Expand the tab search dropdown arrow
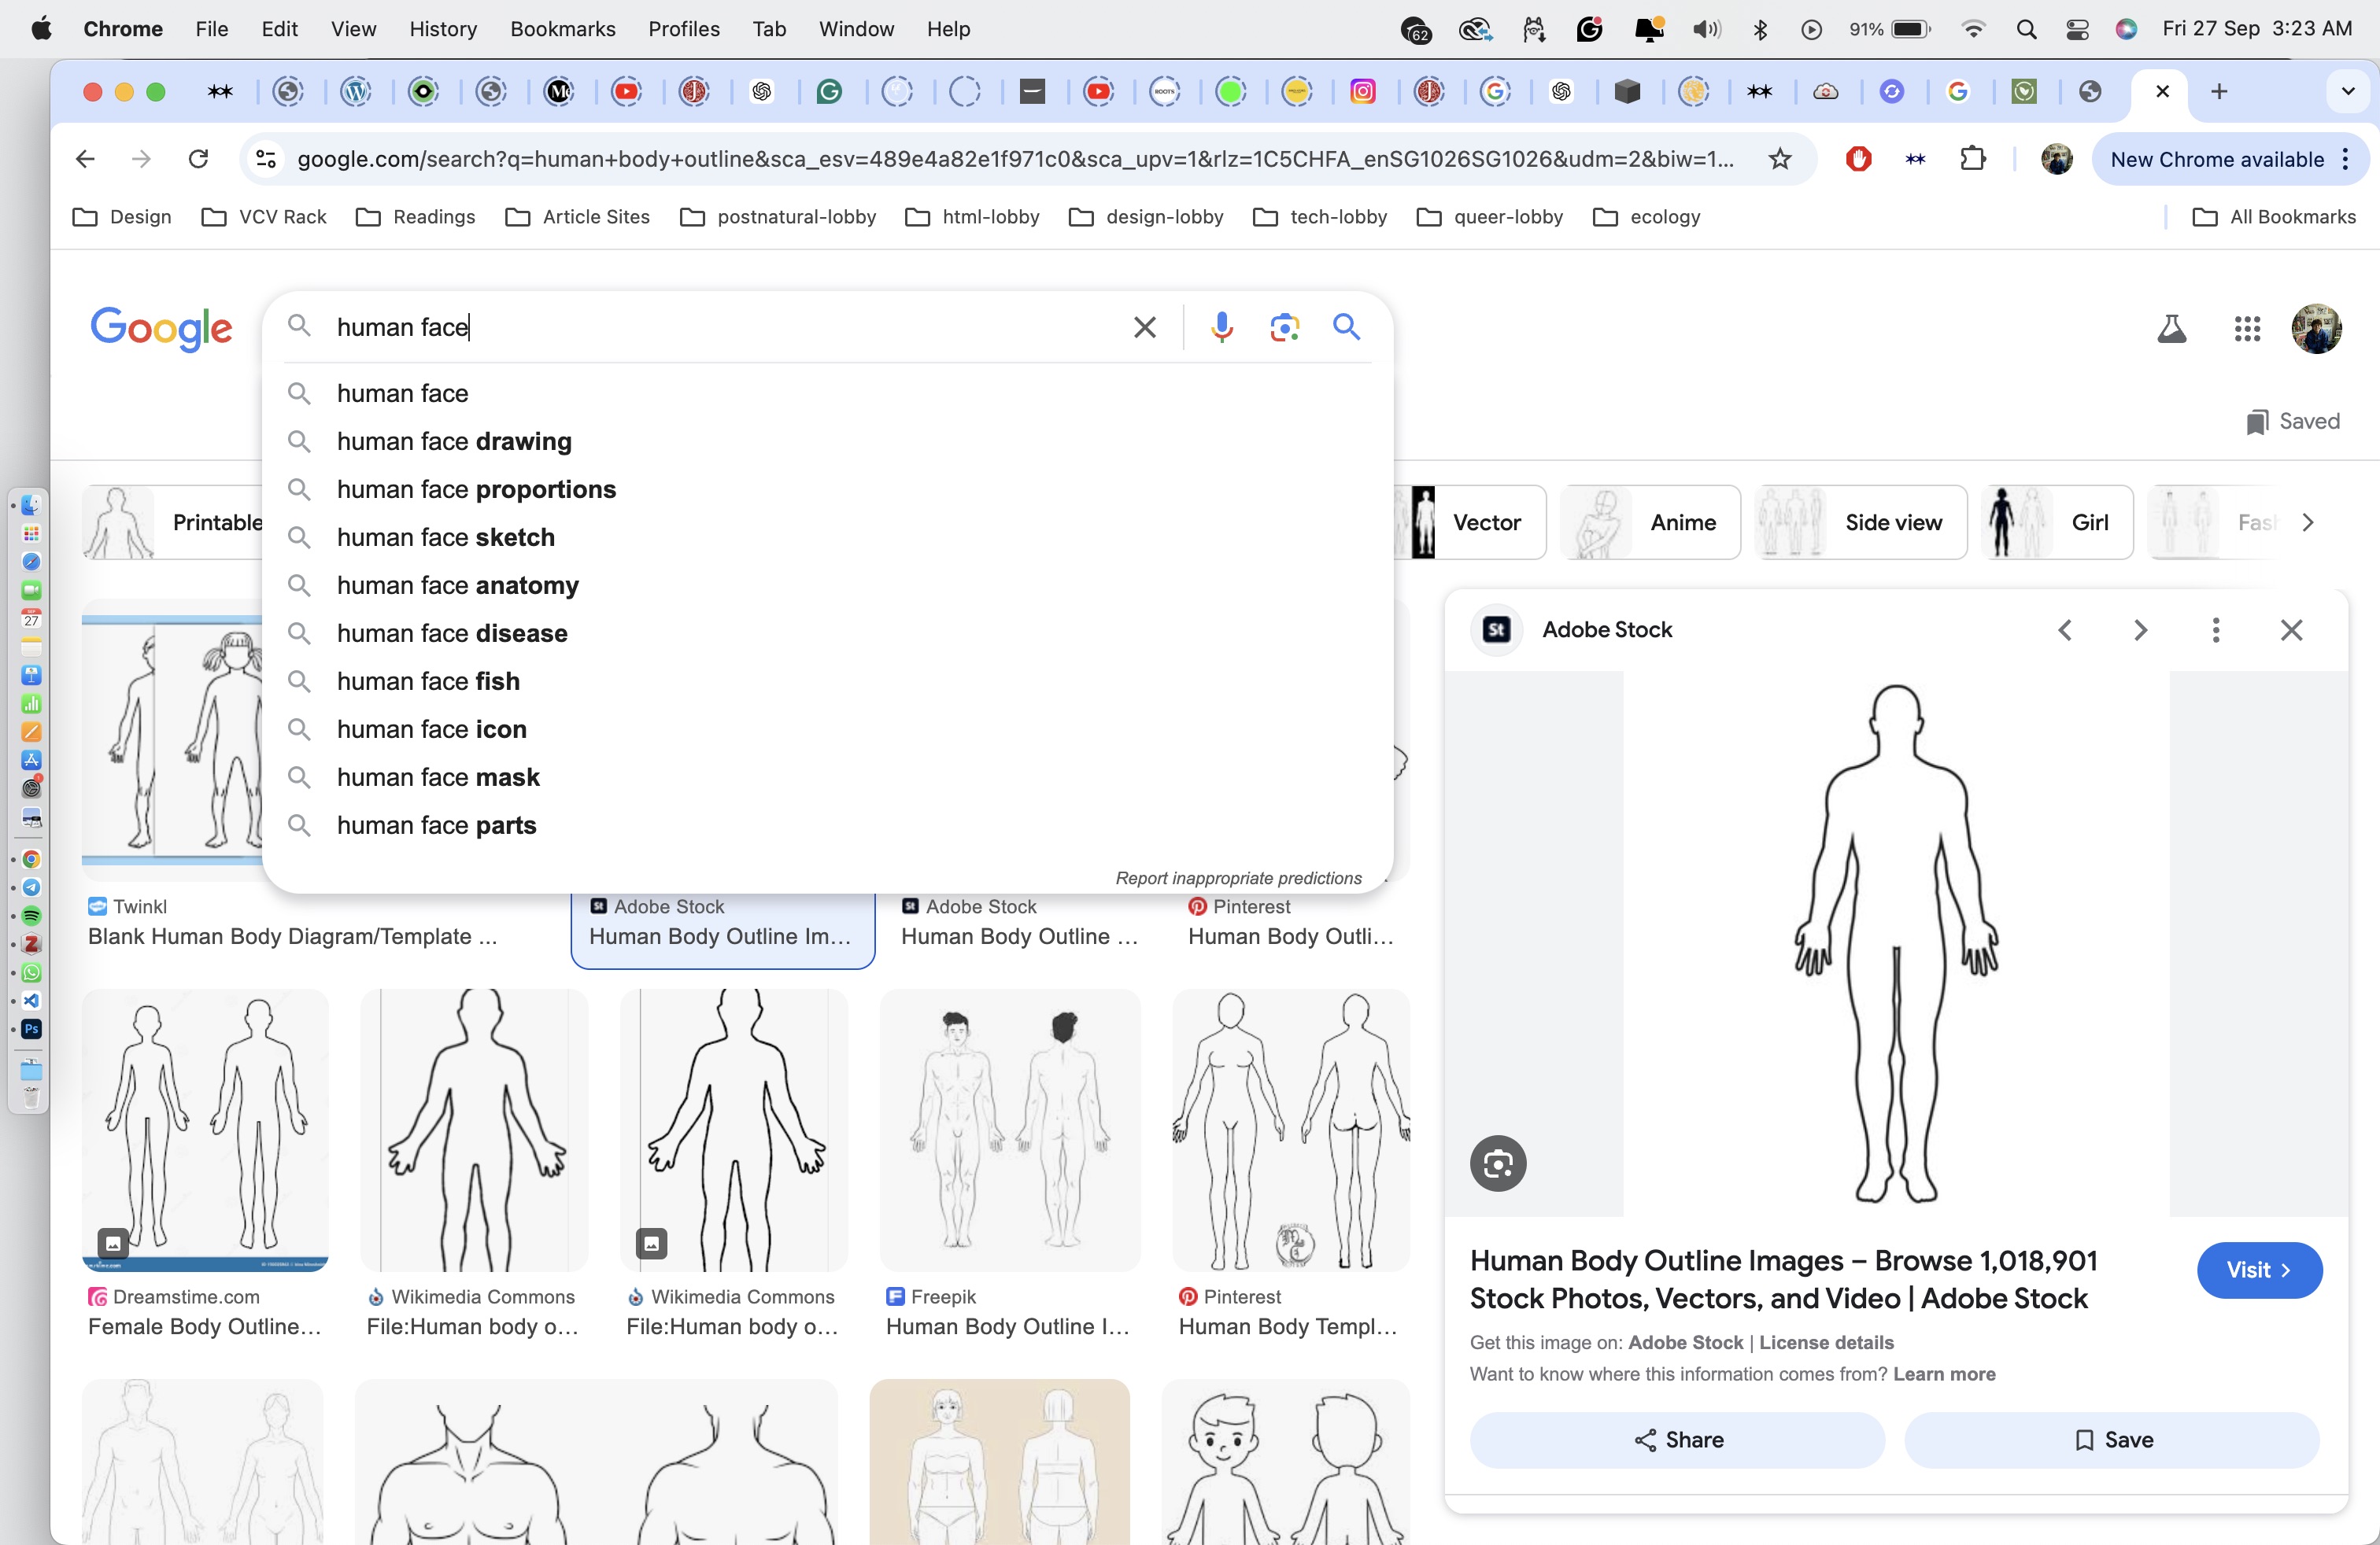The width and height of the screenshot is (2380, 1545). (x=2347, y=92)
